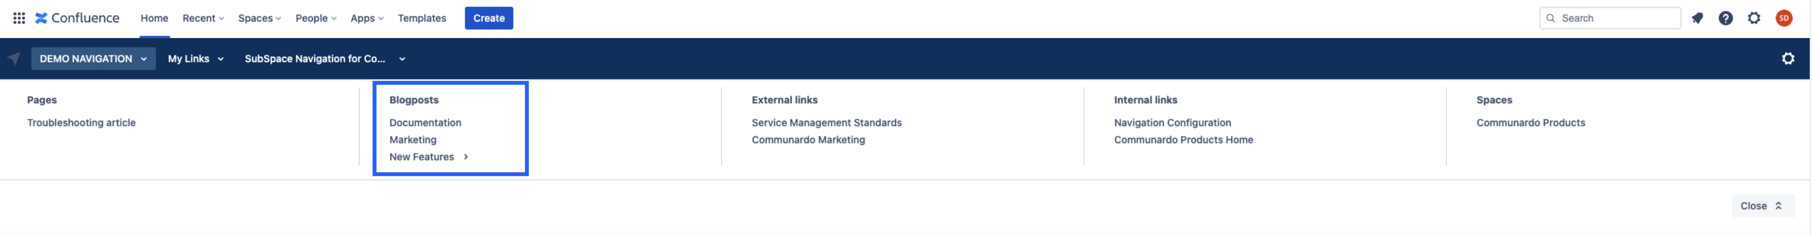Open the app switcher grid icon
Viewport: 1812px width, 235px height.
[19, 18]
